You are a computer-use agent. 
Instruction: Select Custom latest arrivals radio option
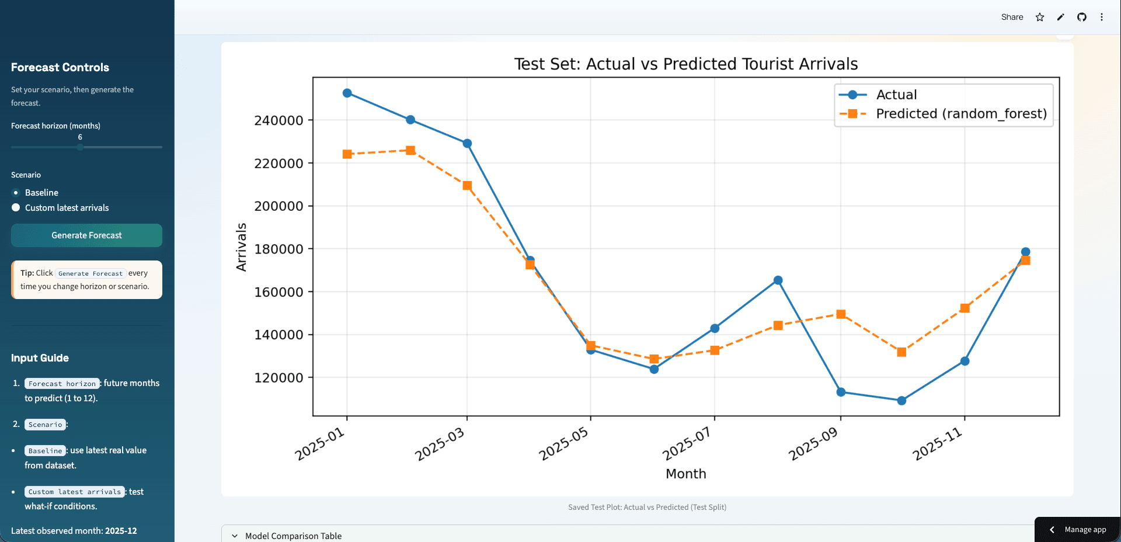click(x=16, y=207)
